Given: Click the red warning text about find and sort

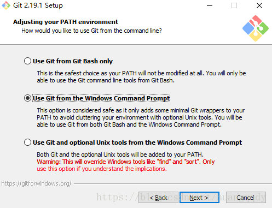Looking at the screenshot, I should pyautogui.click(x=126, y=165).
